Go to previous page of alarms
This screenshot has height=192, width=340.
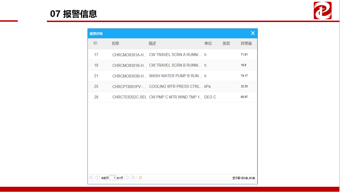tap(96, 178)
